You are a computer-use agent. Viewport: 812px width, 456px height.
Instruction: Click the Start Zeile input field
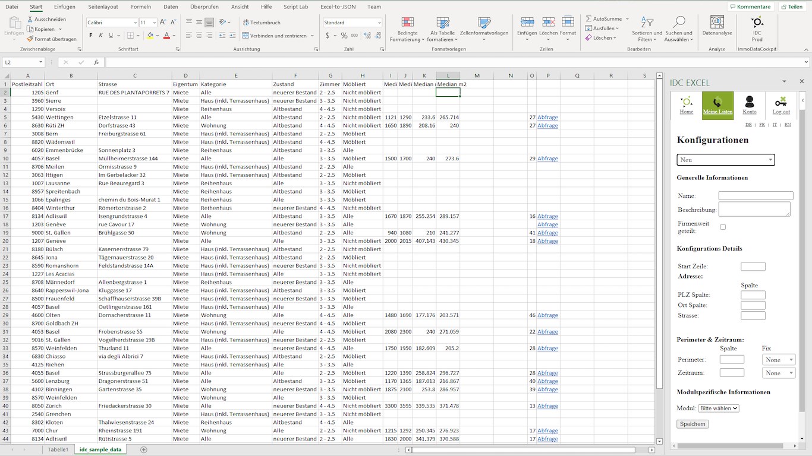tap(753, 267)
